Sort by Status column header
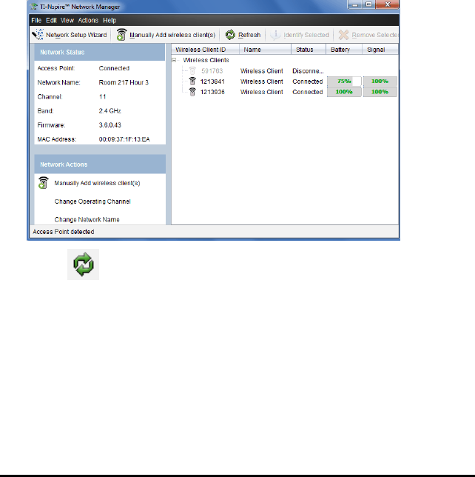 (309, 50)
